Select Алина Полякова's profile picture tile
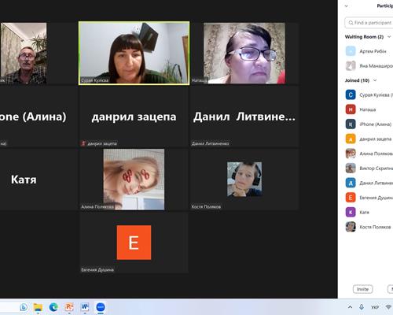 [134, 180]
